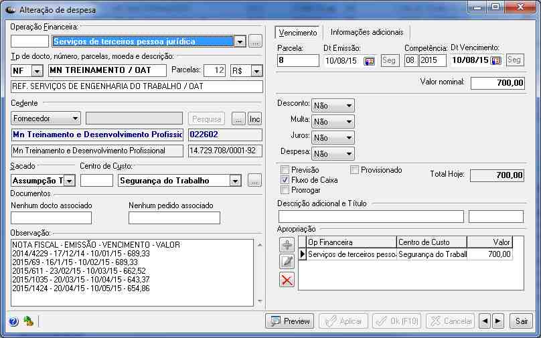The image size is (541, 338).
Task: Click the blue help icon at bottom left
Action: [13, 321]
